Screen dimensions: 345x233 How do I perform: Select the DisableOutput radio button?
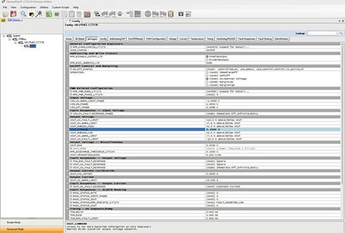[207, 59]
